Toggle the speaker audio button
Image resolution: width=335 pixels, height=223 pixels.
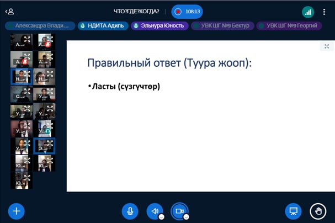pyautogui.click(x=155, y=211)
